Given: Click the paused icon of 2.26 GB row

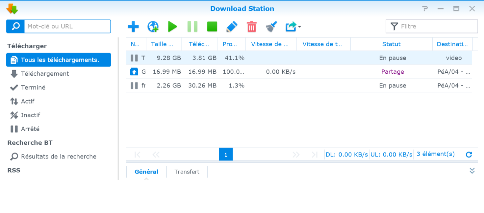Looking at the screenshot, I should click(134, 85).
